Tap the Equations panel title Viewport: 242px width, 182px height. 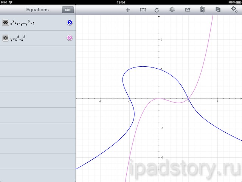(x=37, y=9)
